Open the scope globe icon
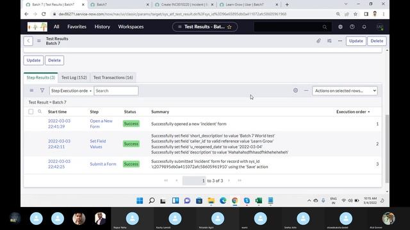Screen dimensions: 410x230 [x=340, y=27]
